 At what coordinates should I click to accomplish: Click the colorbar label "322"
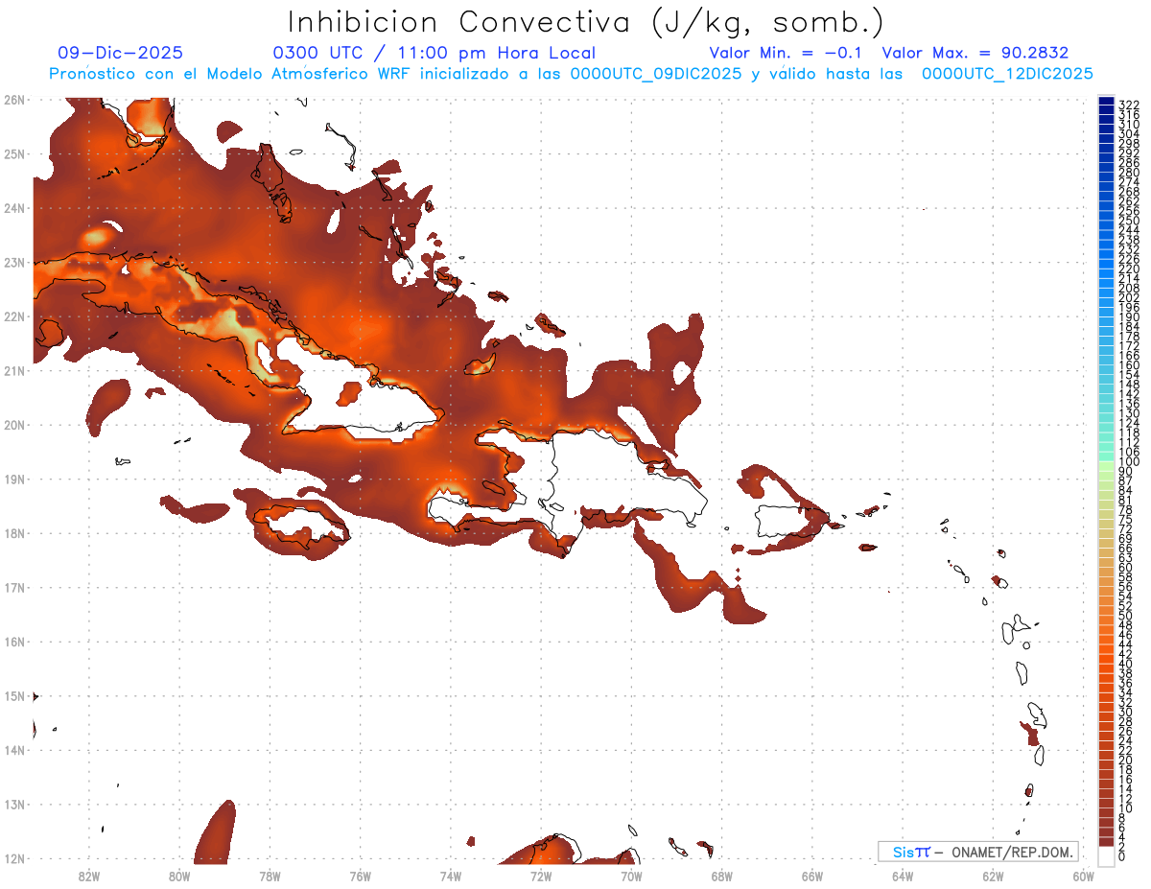pos(1129,104)
